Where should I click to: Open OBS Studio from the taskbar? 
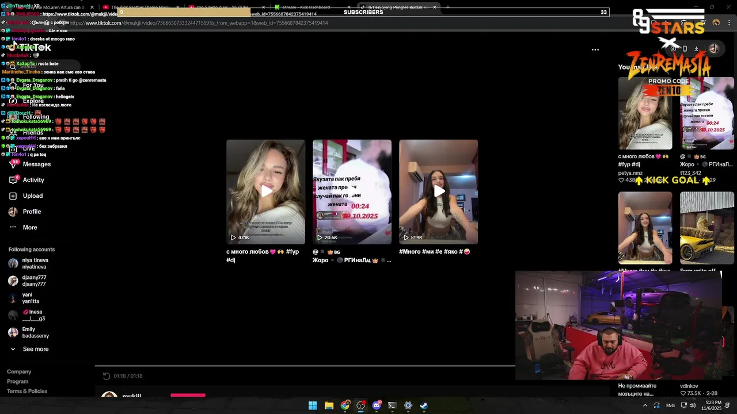pos(360,405)
